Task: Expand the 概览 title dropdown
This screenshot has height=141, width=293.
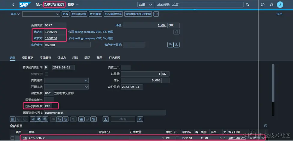Action: pos(73,5)
